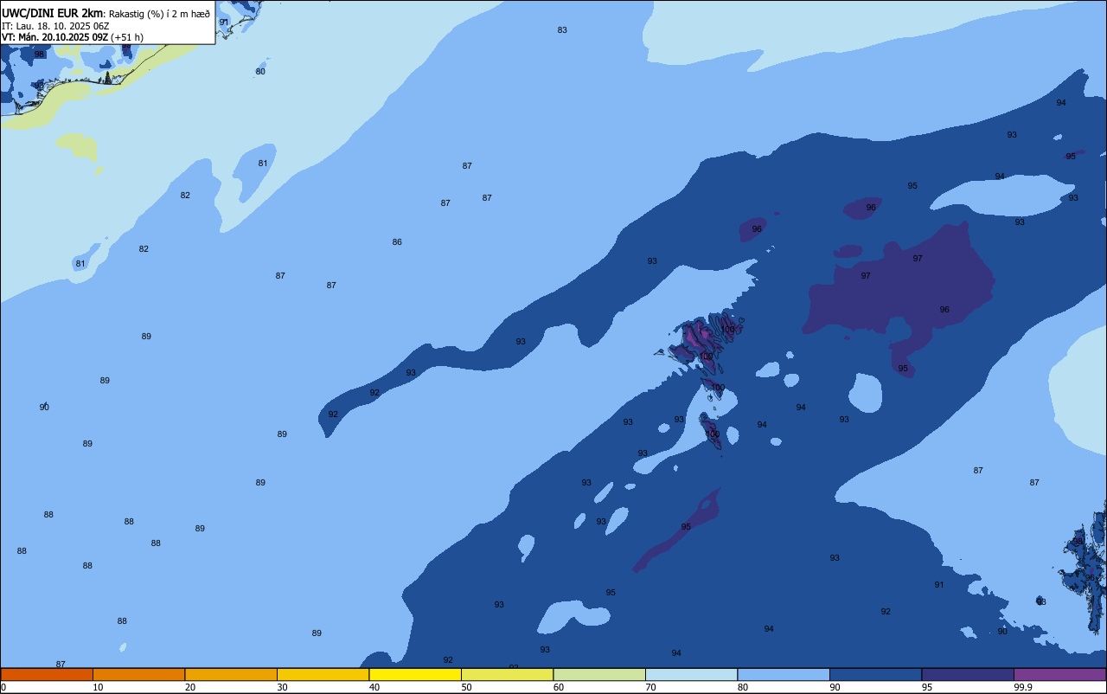
Task: Click the map title 'UWC/DINI EUR 2km'
Action: [53, 13]
